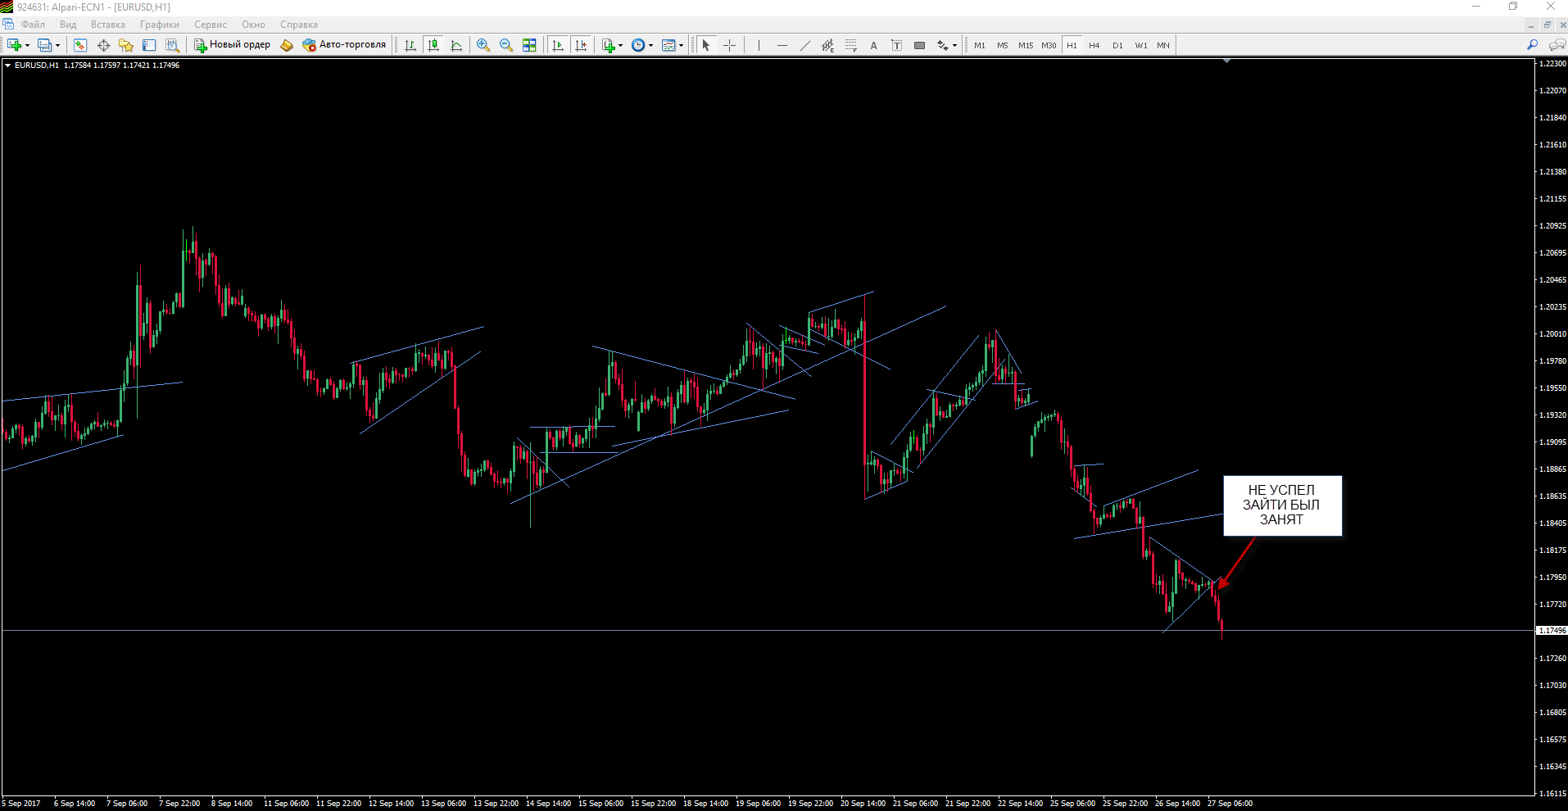
Task: Zoom in on the chart
Action: [x=483, y=45]
